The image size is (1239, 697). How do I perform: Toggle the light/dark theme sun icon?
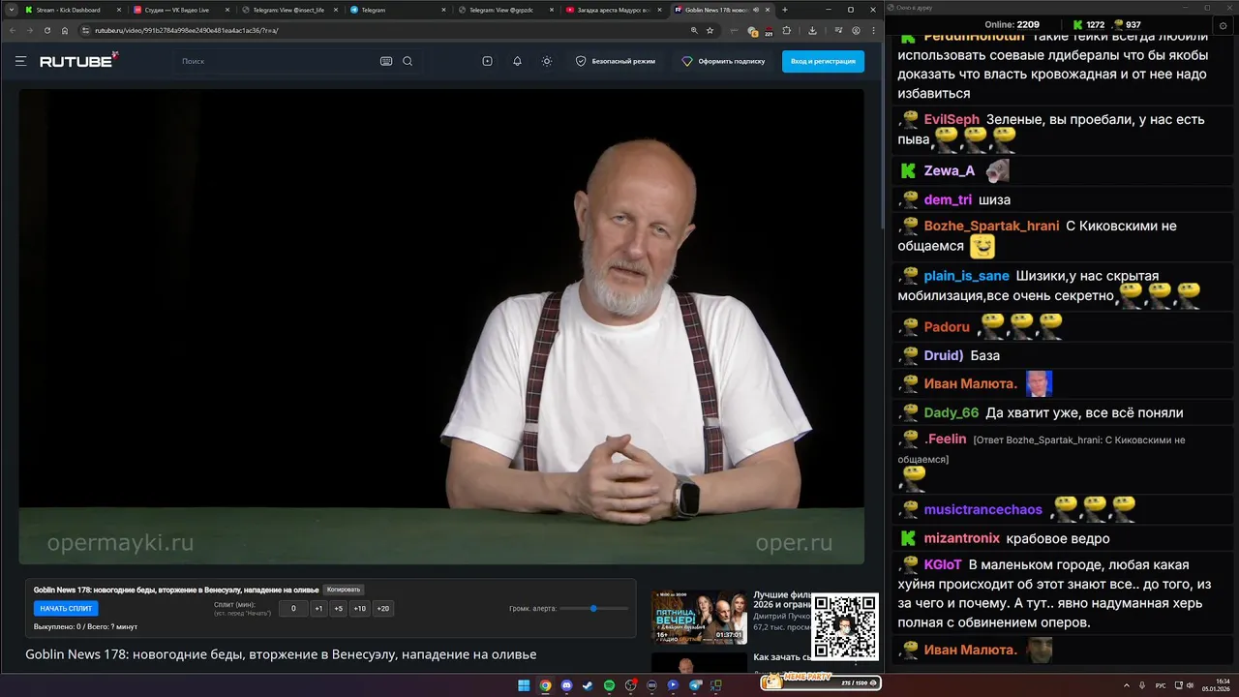547,61
